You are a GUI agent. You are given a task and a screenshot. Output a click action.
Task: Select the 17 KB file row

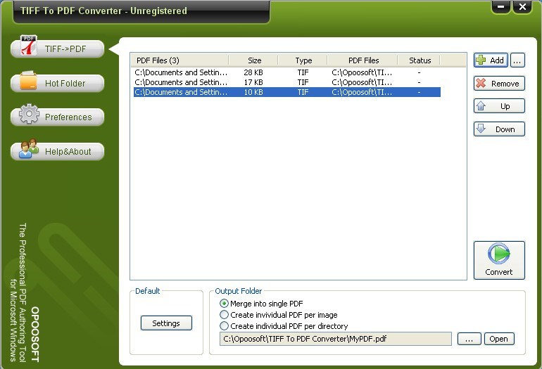pyautogui.click(x=287, y=82)
